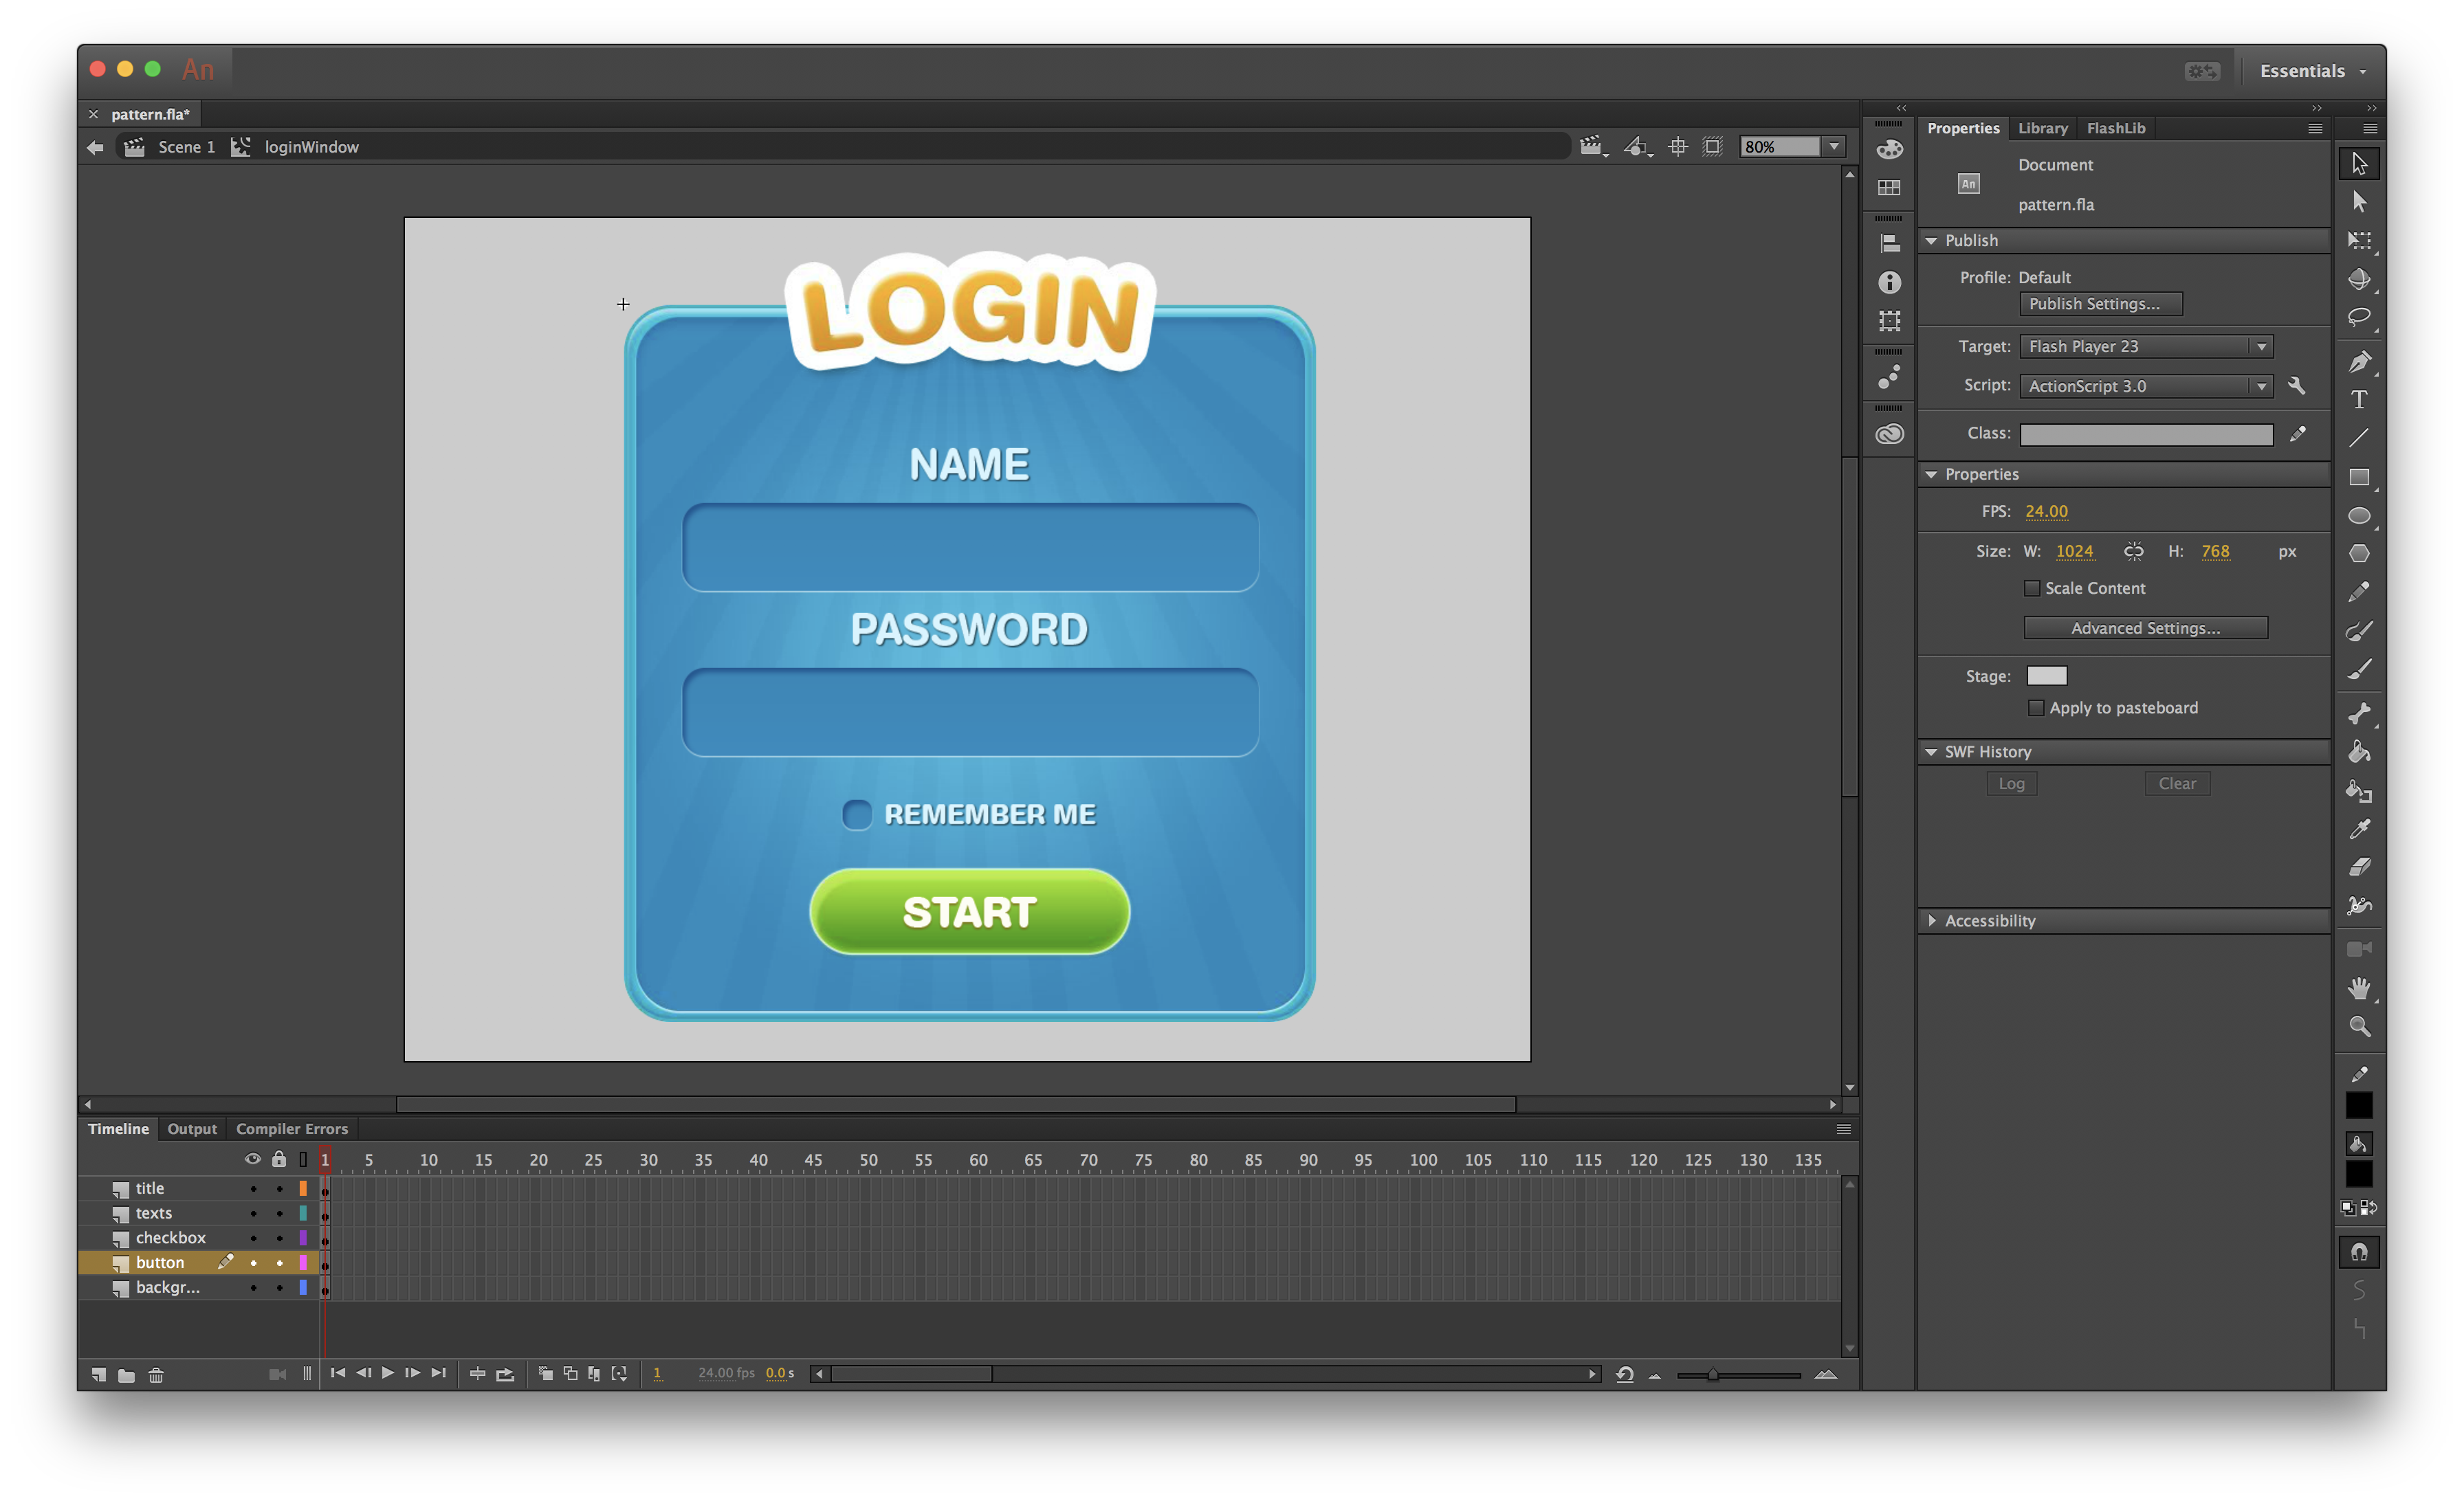Click the Stage background color swatch
Screen dimensions: 2464x1501
(x=2046, y=676)
